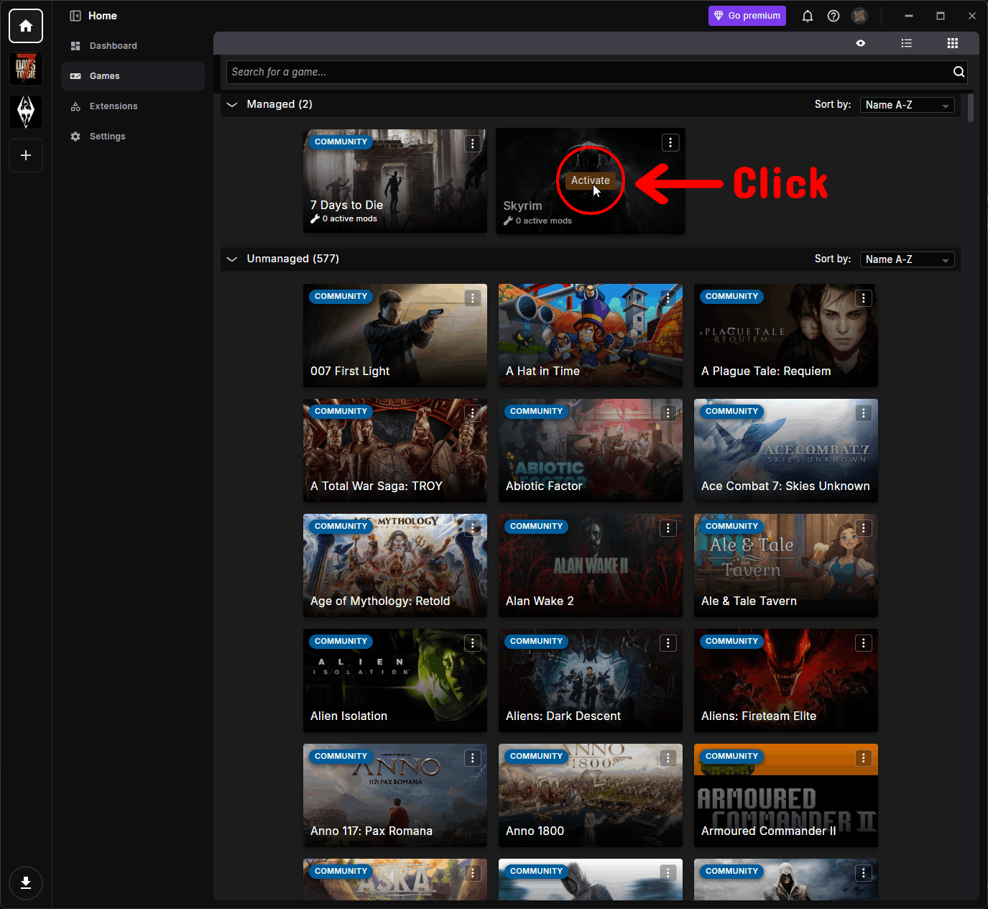This screenshot has width=988, height=909.
Task: Open the help question mark icon
Action: tap(834, 16)
